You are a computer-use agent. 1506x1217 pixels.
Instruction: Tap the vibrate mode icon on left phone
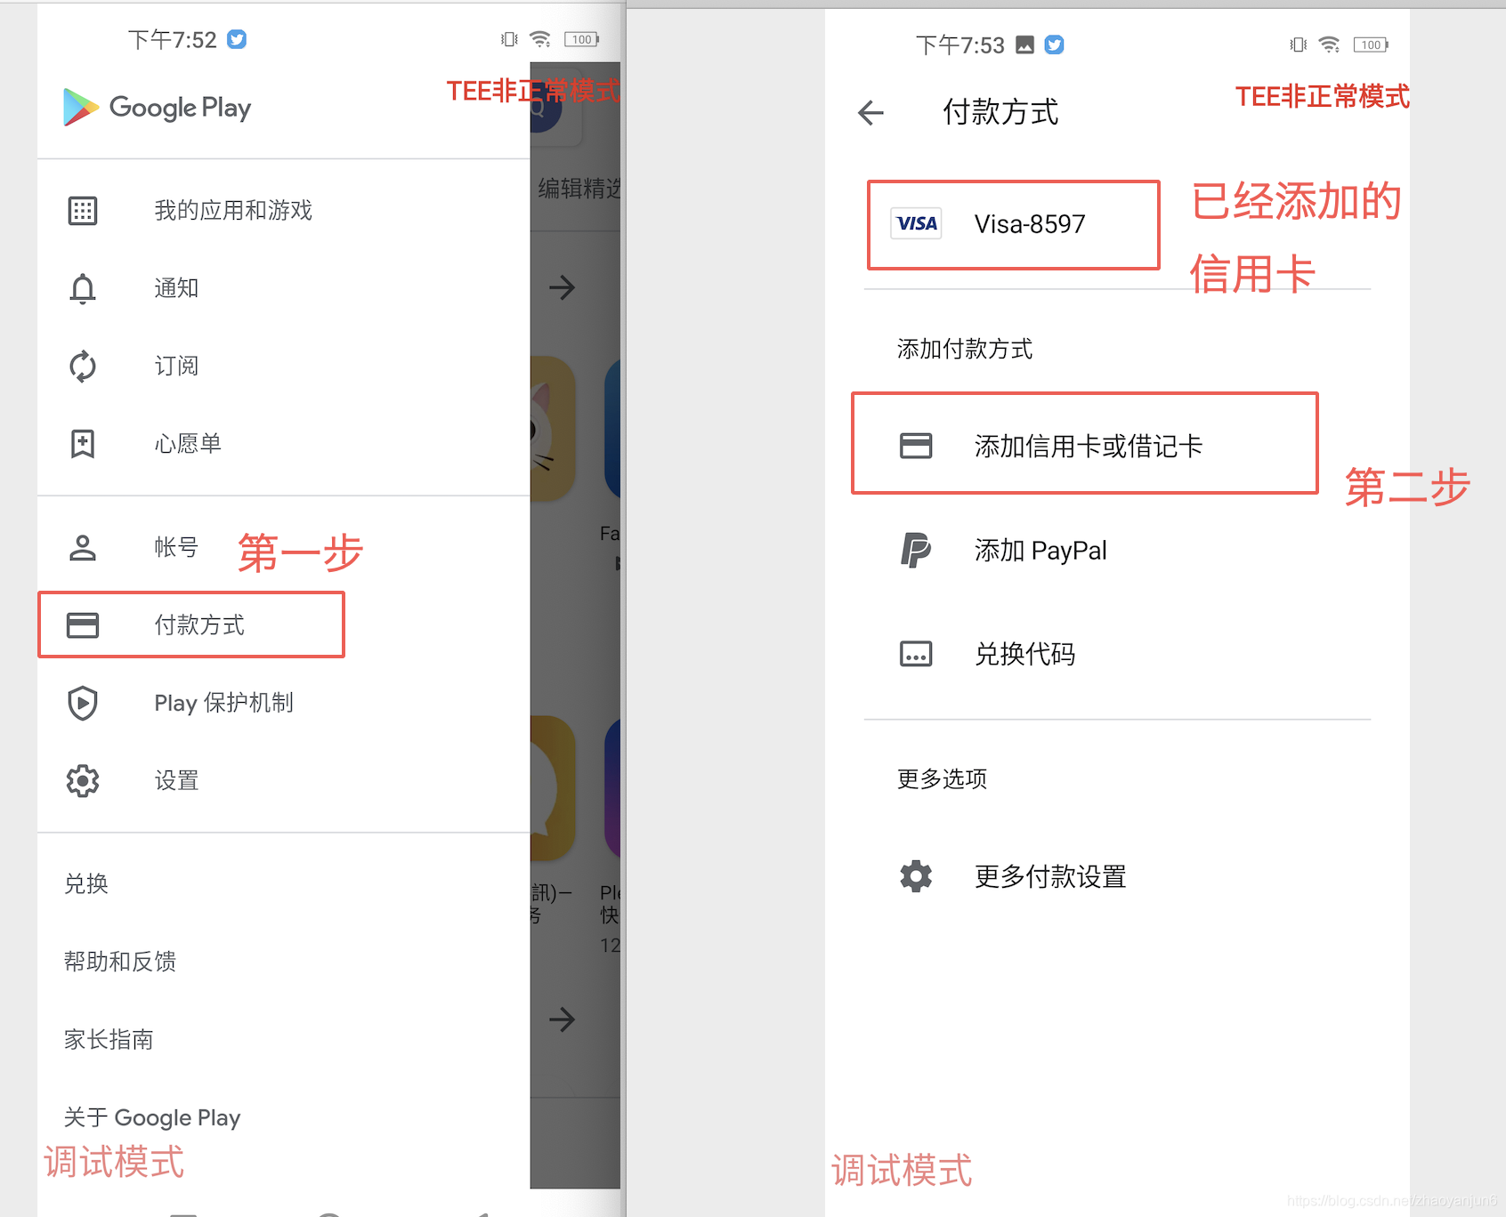pos(509,39)
